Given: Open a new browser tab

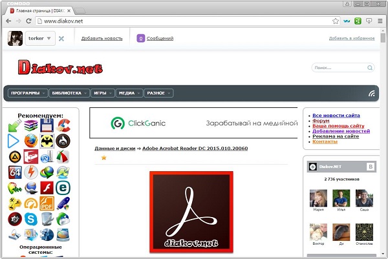Looking at the screenshot, I should pyautogui.click(x=80, y=11).
